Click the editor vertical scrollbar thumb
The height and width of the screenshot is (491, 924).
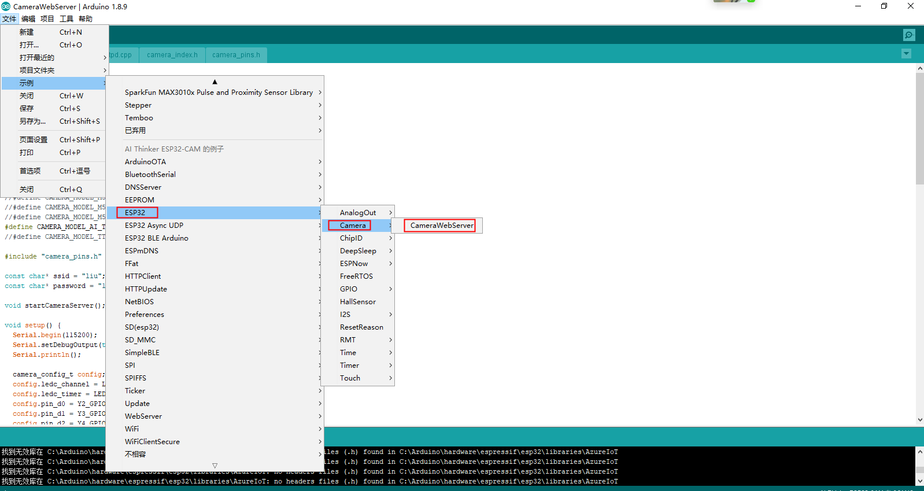(x=919, y=128)
